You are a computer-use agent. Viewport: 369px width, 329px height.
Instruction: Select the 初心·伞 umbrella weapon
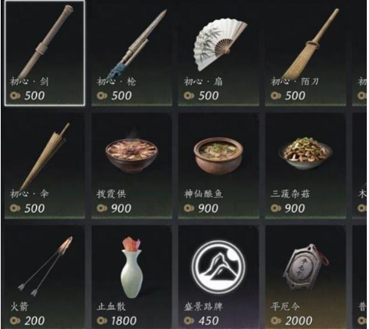[x=45, y=166]
